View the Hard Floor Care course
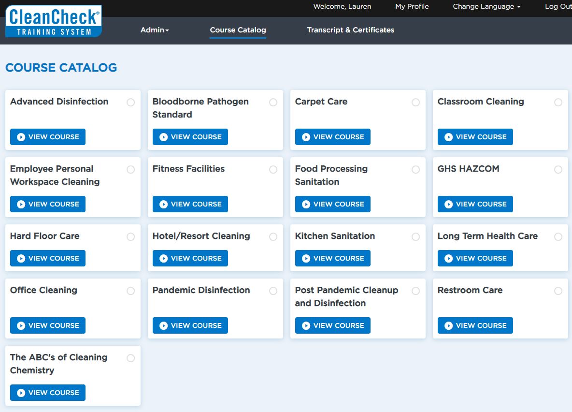 click(x=48, y=258)
